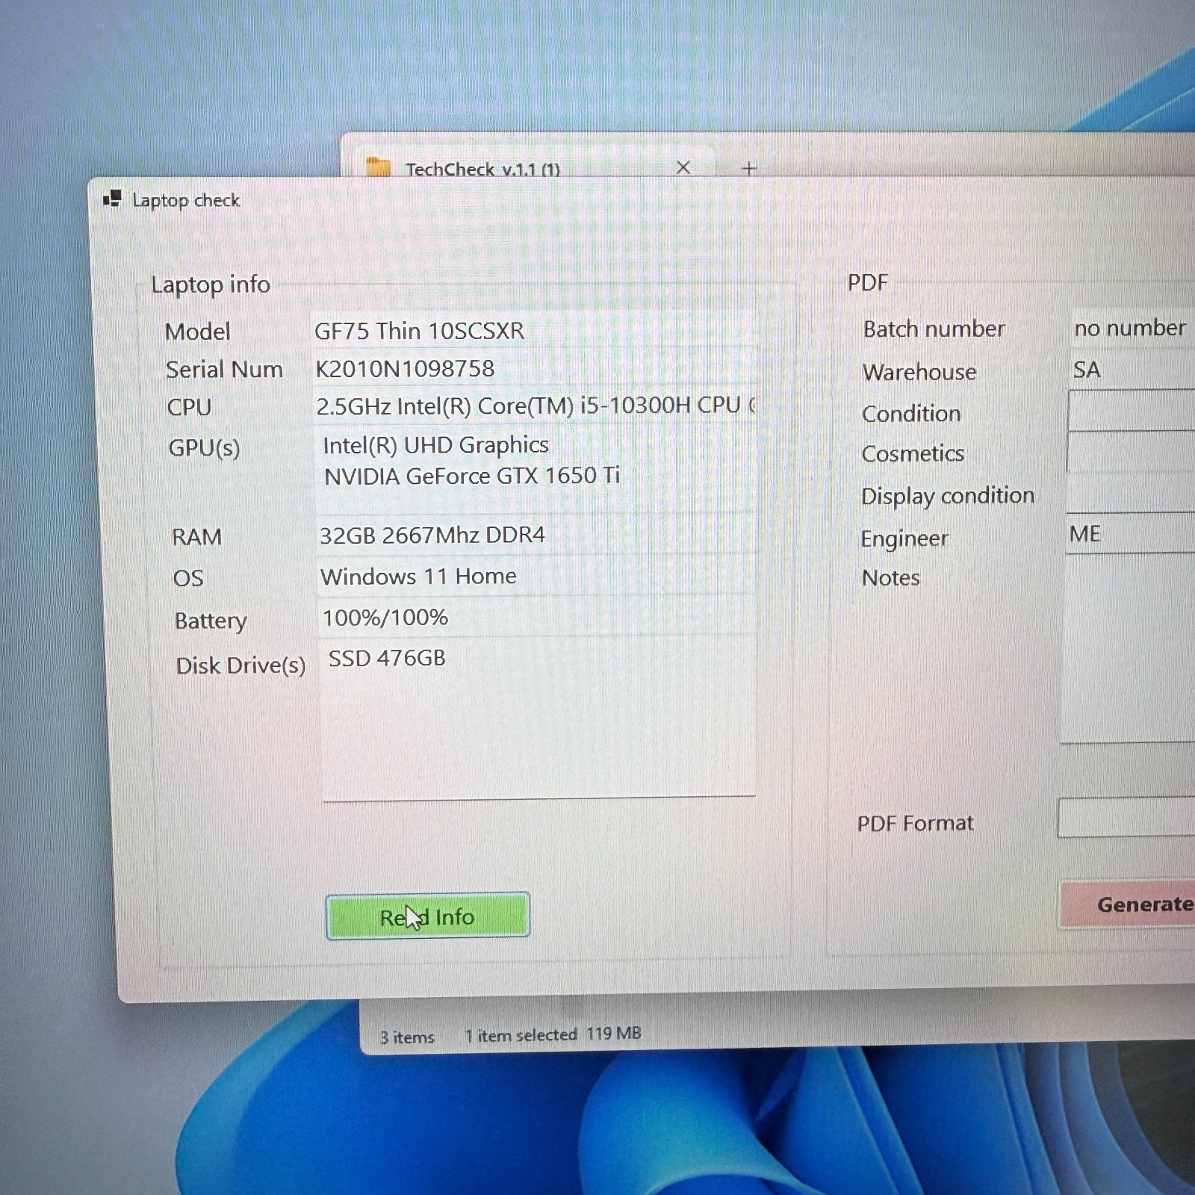Click the Condition label
Viewport: 1195px width, 1195px height.
pos(911,413)
